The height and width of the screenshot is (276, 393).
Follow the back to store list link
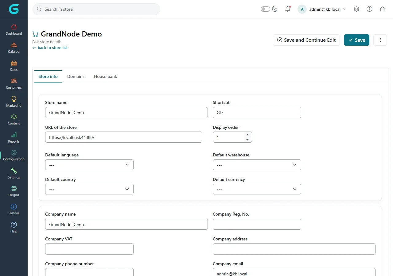[x=50, y=48]
